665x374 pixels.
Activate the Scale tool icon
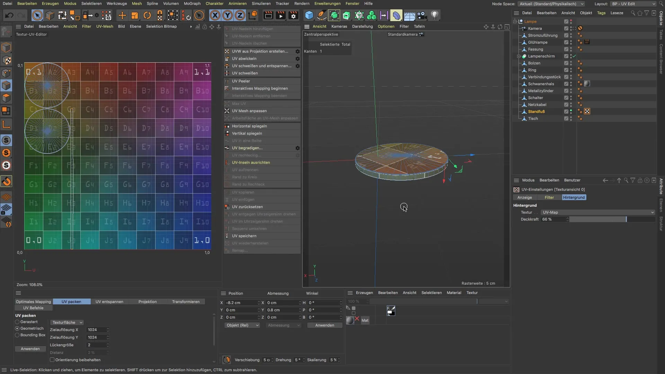click(134, 16)
